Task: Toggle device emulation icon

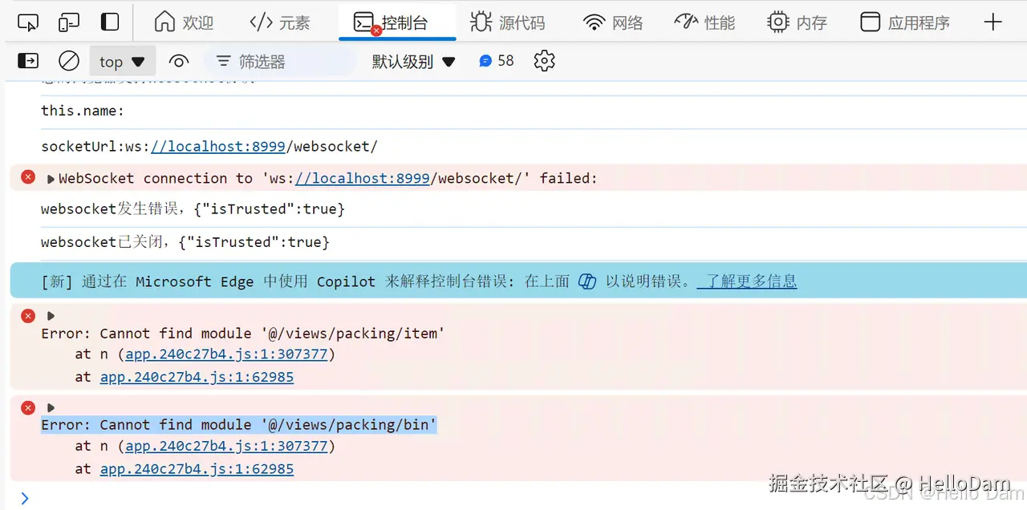Action: [x=69, y=22]
